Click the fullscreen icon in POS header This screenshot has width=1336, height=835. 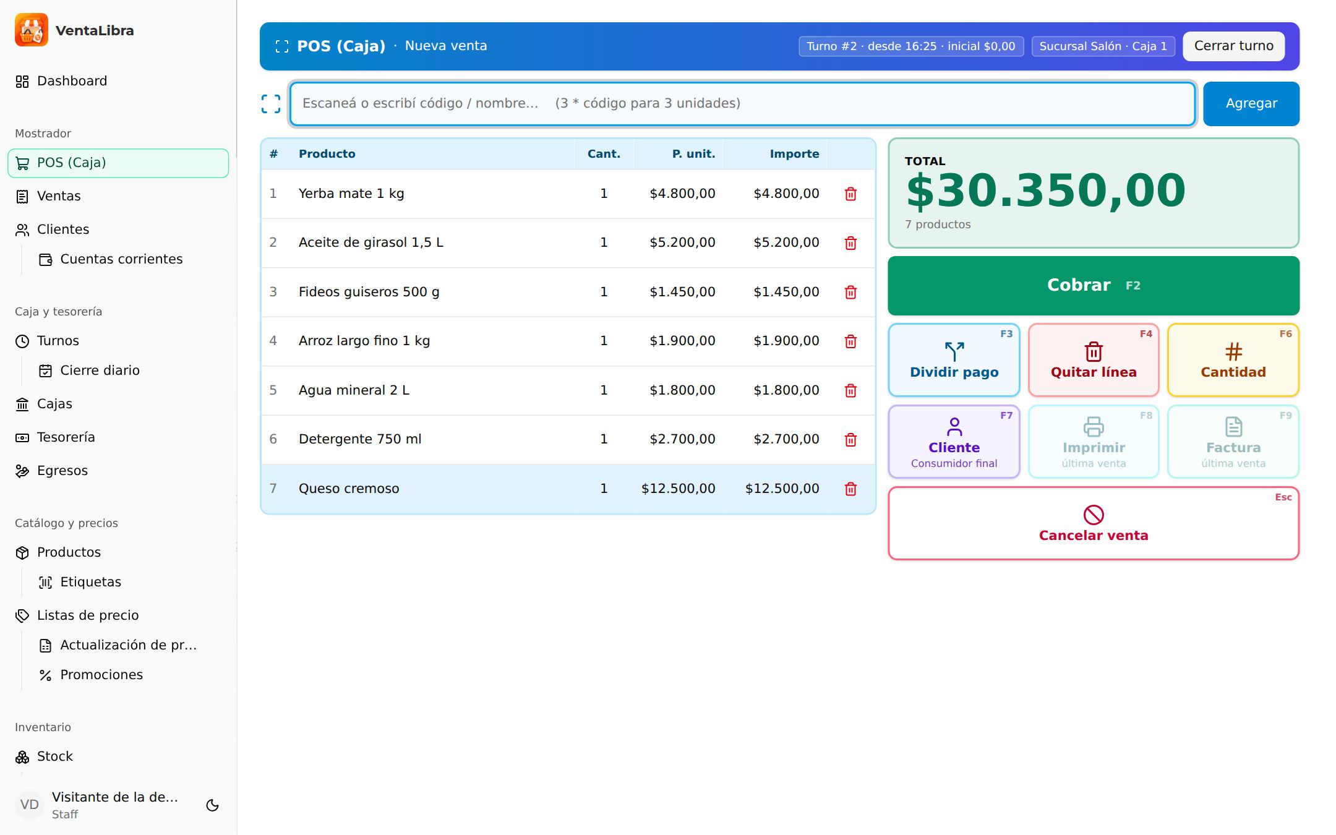pyautogui.click(x=282, y=46)
